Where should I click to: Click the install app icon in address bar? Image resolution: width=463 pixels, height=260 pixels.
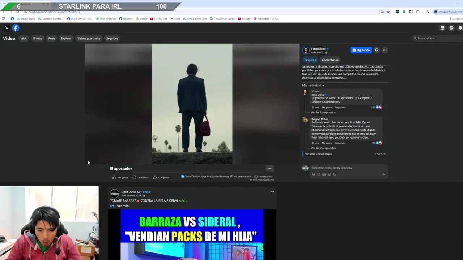[382, 12]
